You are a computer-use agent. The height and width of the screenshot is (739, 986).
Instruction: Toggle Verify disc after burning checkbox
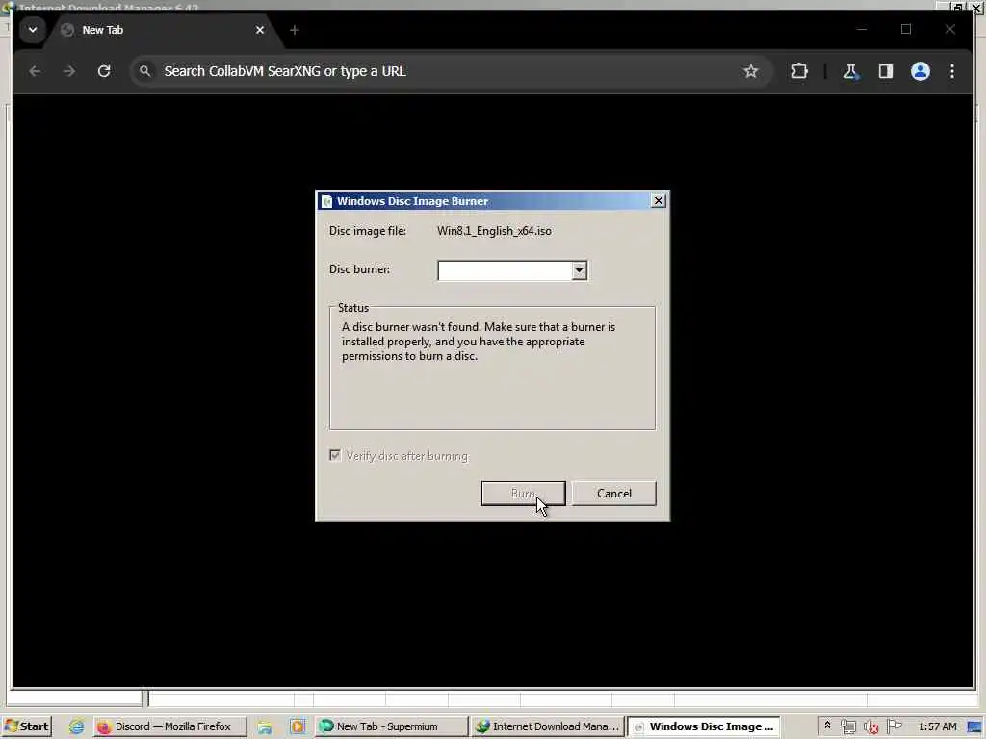335,455
